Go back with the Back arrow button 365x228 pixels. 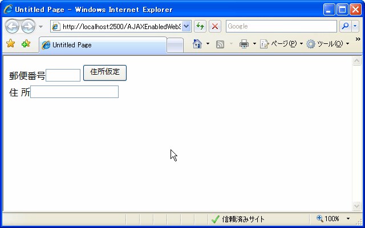tap(12, 27)
